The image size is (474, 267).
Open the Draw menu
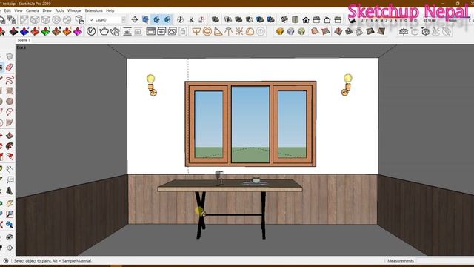tap(47, 10)
